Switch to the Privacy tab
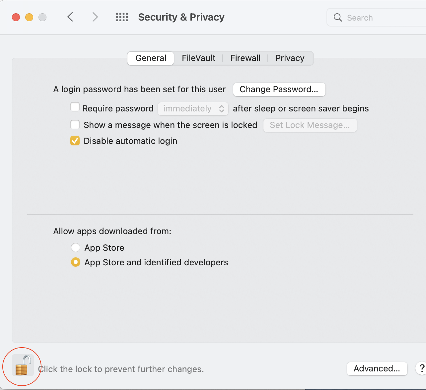The image size is (426, 390). point(290,58)
